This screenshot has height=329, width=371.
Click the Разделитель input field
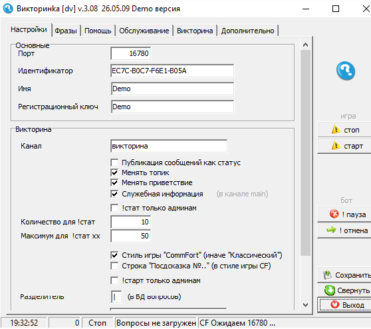coord(116,296)
